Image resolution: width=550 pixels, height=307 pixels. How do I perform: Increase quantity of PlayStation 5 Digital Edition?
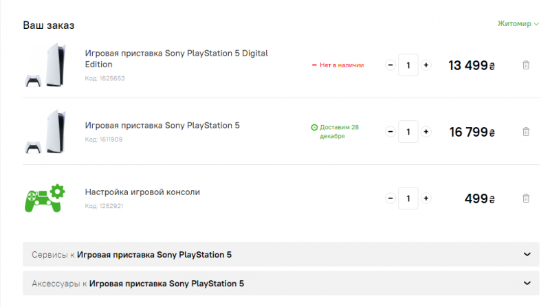tap(426, 65)
